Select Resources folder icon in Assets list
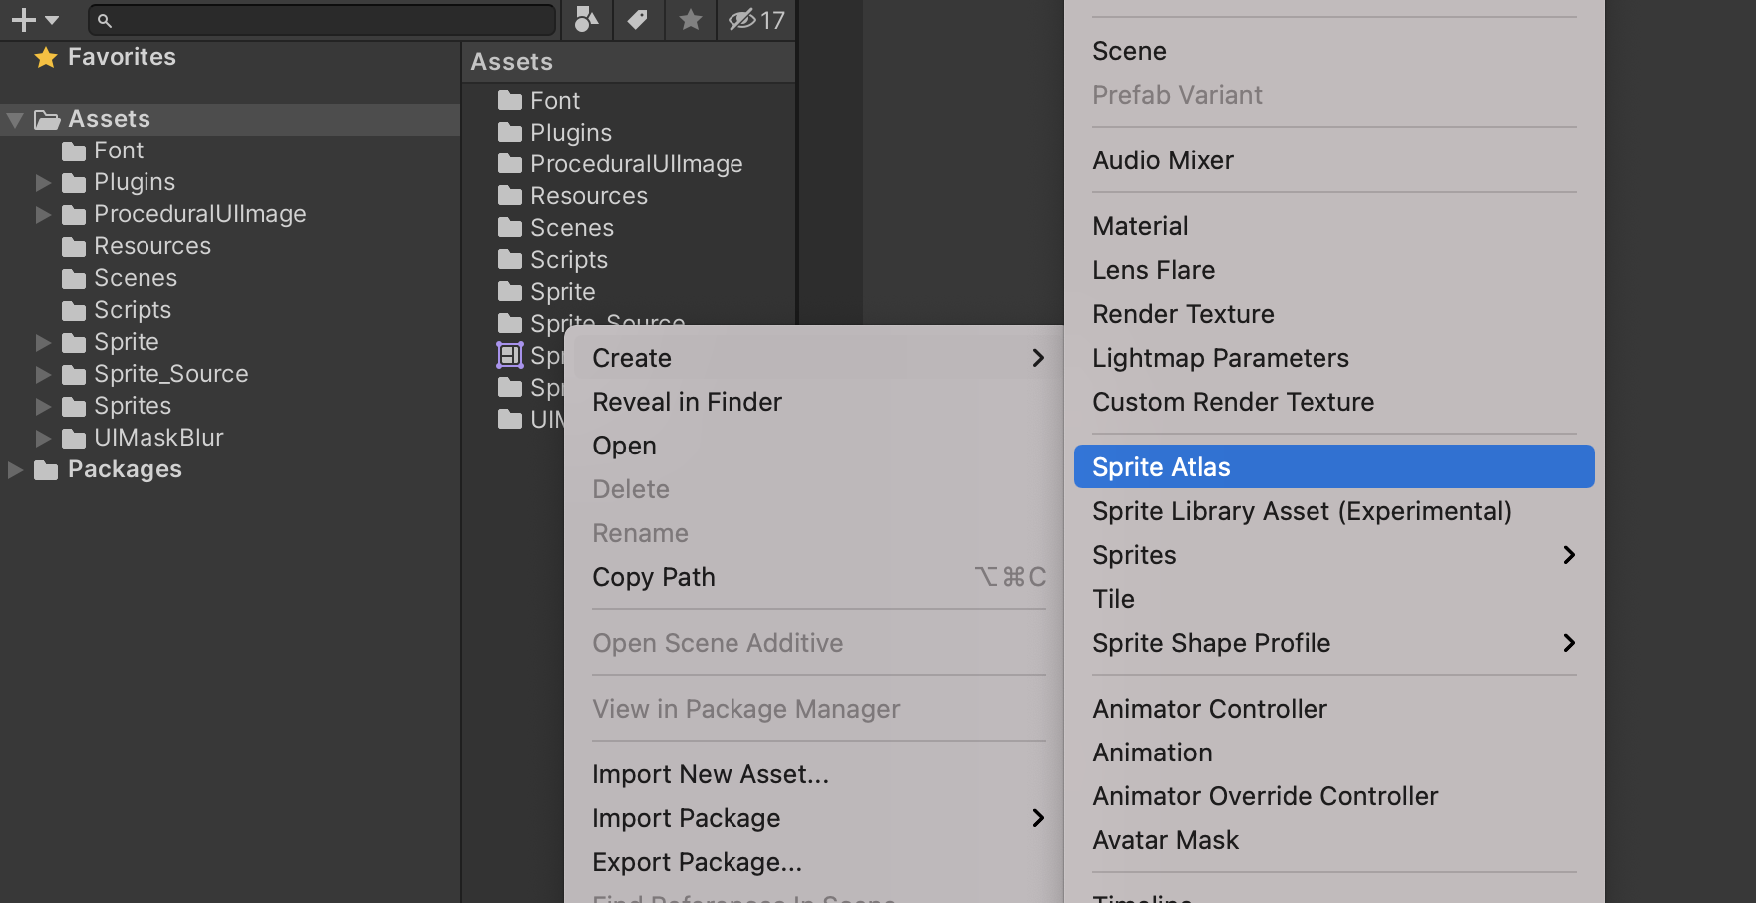This screenshot has width=1756, height=903. 510,196
